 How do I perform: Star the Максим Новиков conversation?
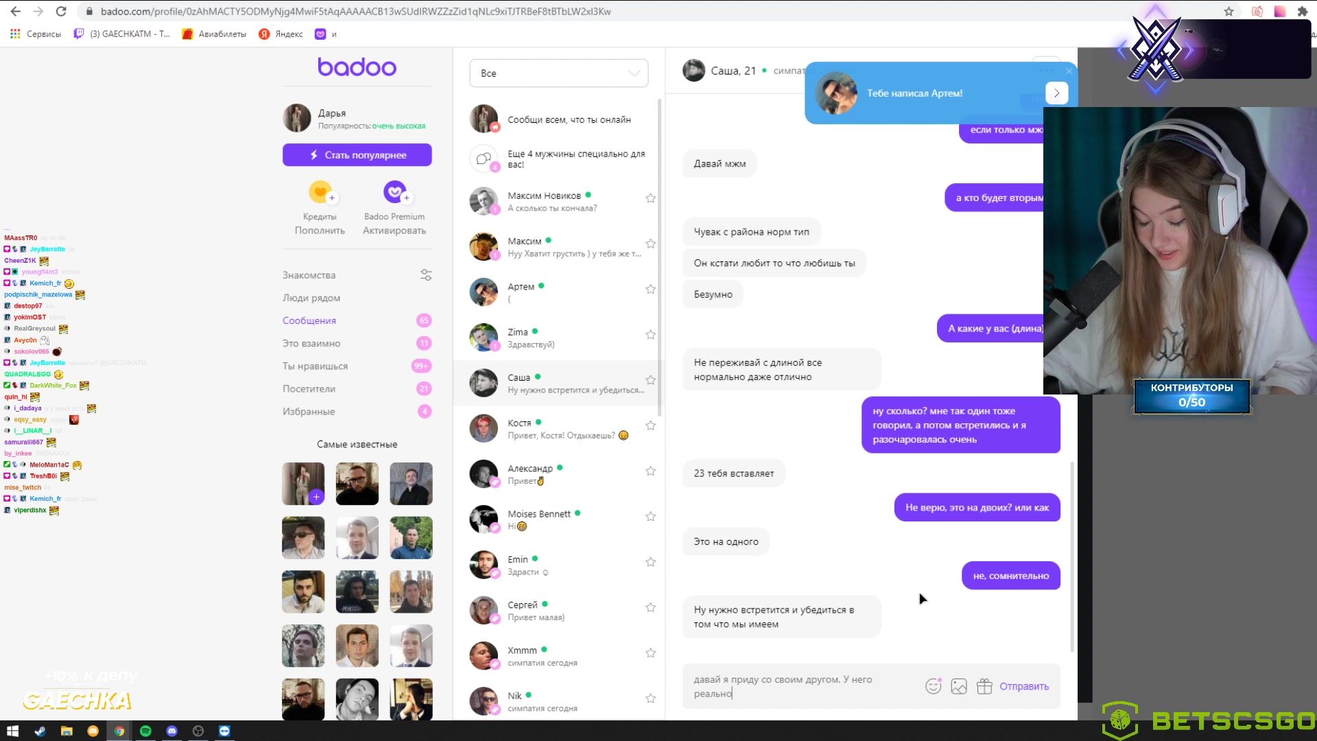tap(650, 198)
